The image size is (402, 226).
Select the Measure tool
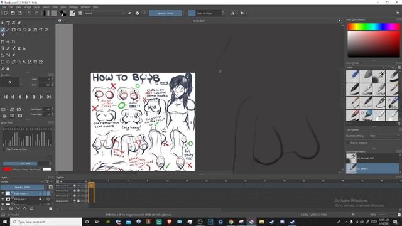click(x=8, y=55)
